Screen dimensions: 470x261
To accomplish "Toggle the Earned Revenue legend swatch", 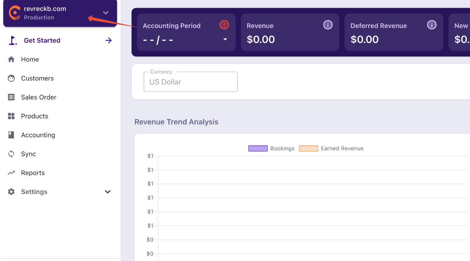I will (x=309, y=148).
